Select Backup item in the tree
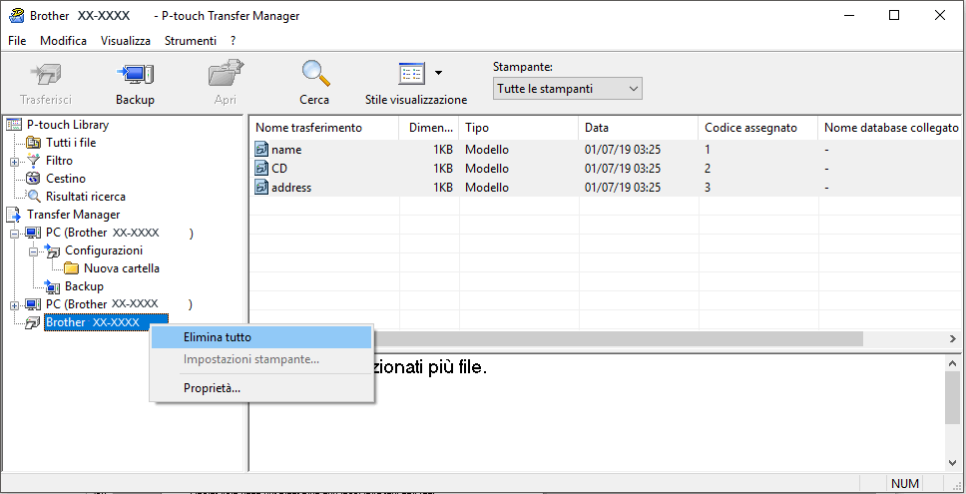 pyautogui.click(x=84, y=286)
